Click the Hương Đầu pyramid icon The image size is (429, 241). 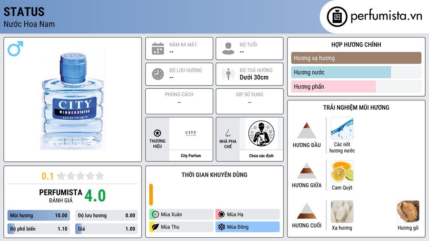point(307,131)
